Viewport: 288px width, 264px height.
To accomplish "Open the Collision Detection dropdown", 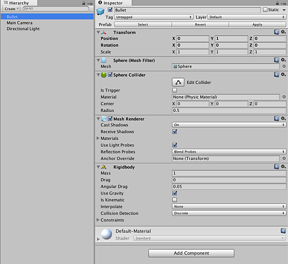I will [x=229, y=213].
